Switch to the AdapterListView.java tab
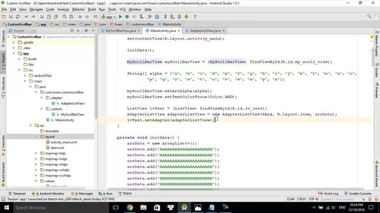 click(x=205, y=31)
